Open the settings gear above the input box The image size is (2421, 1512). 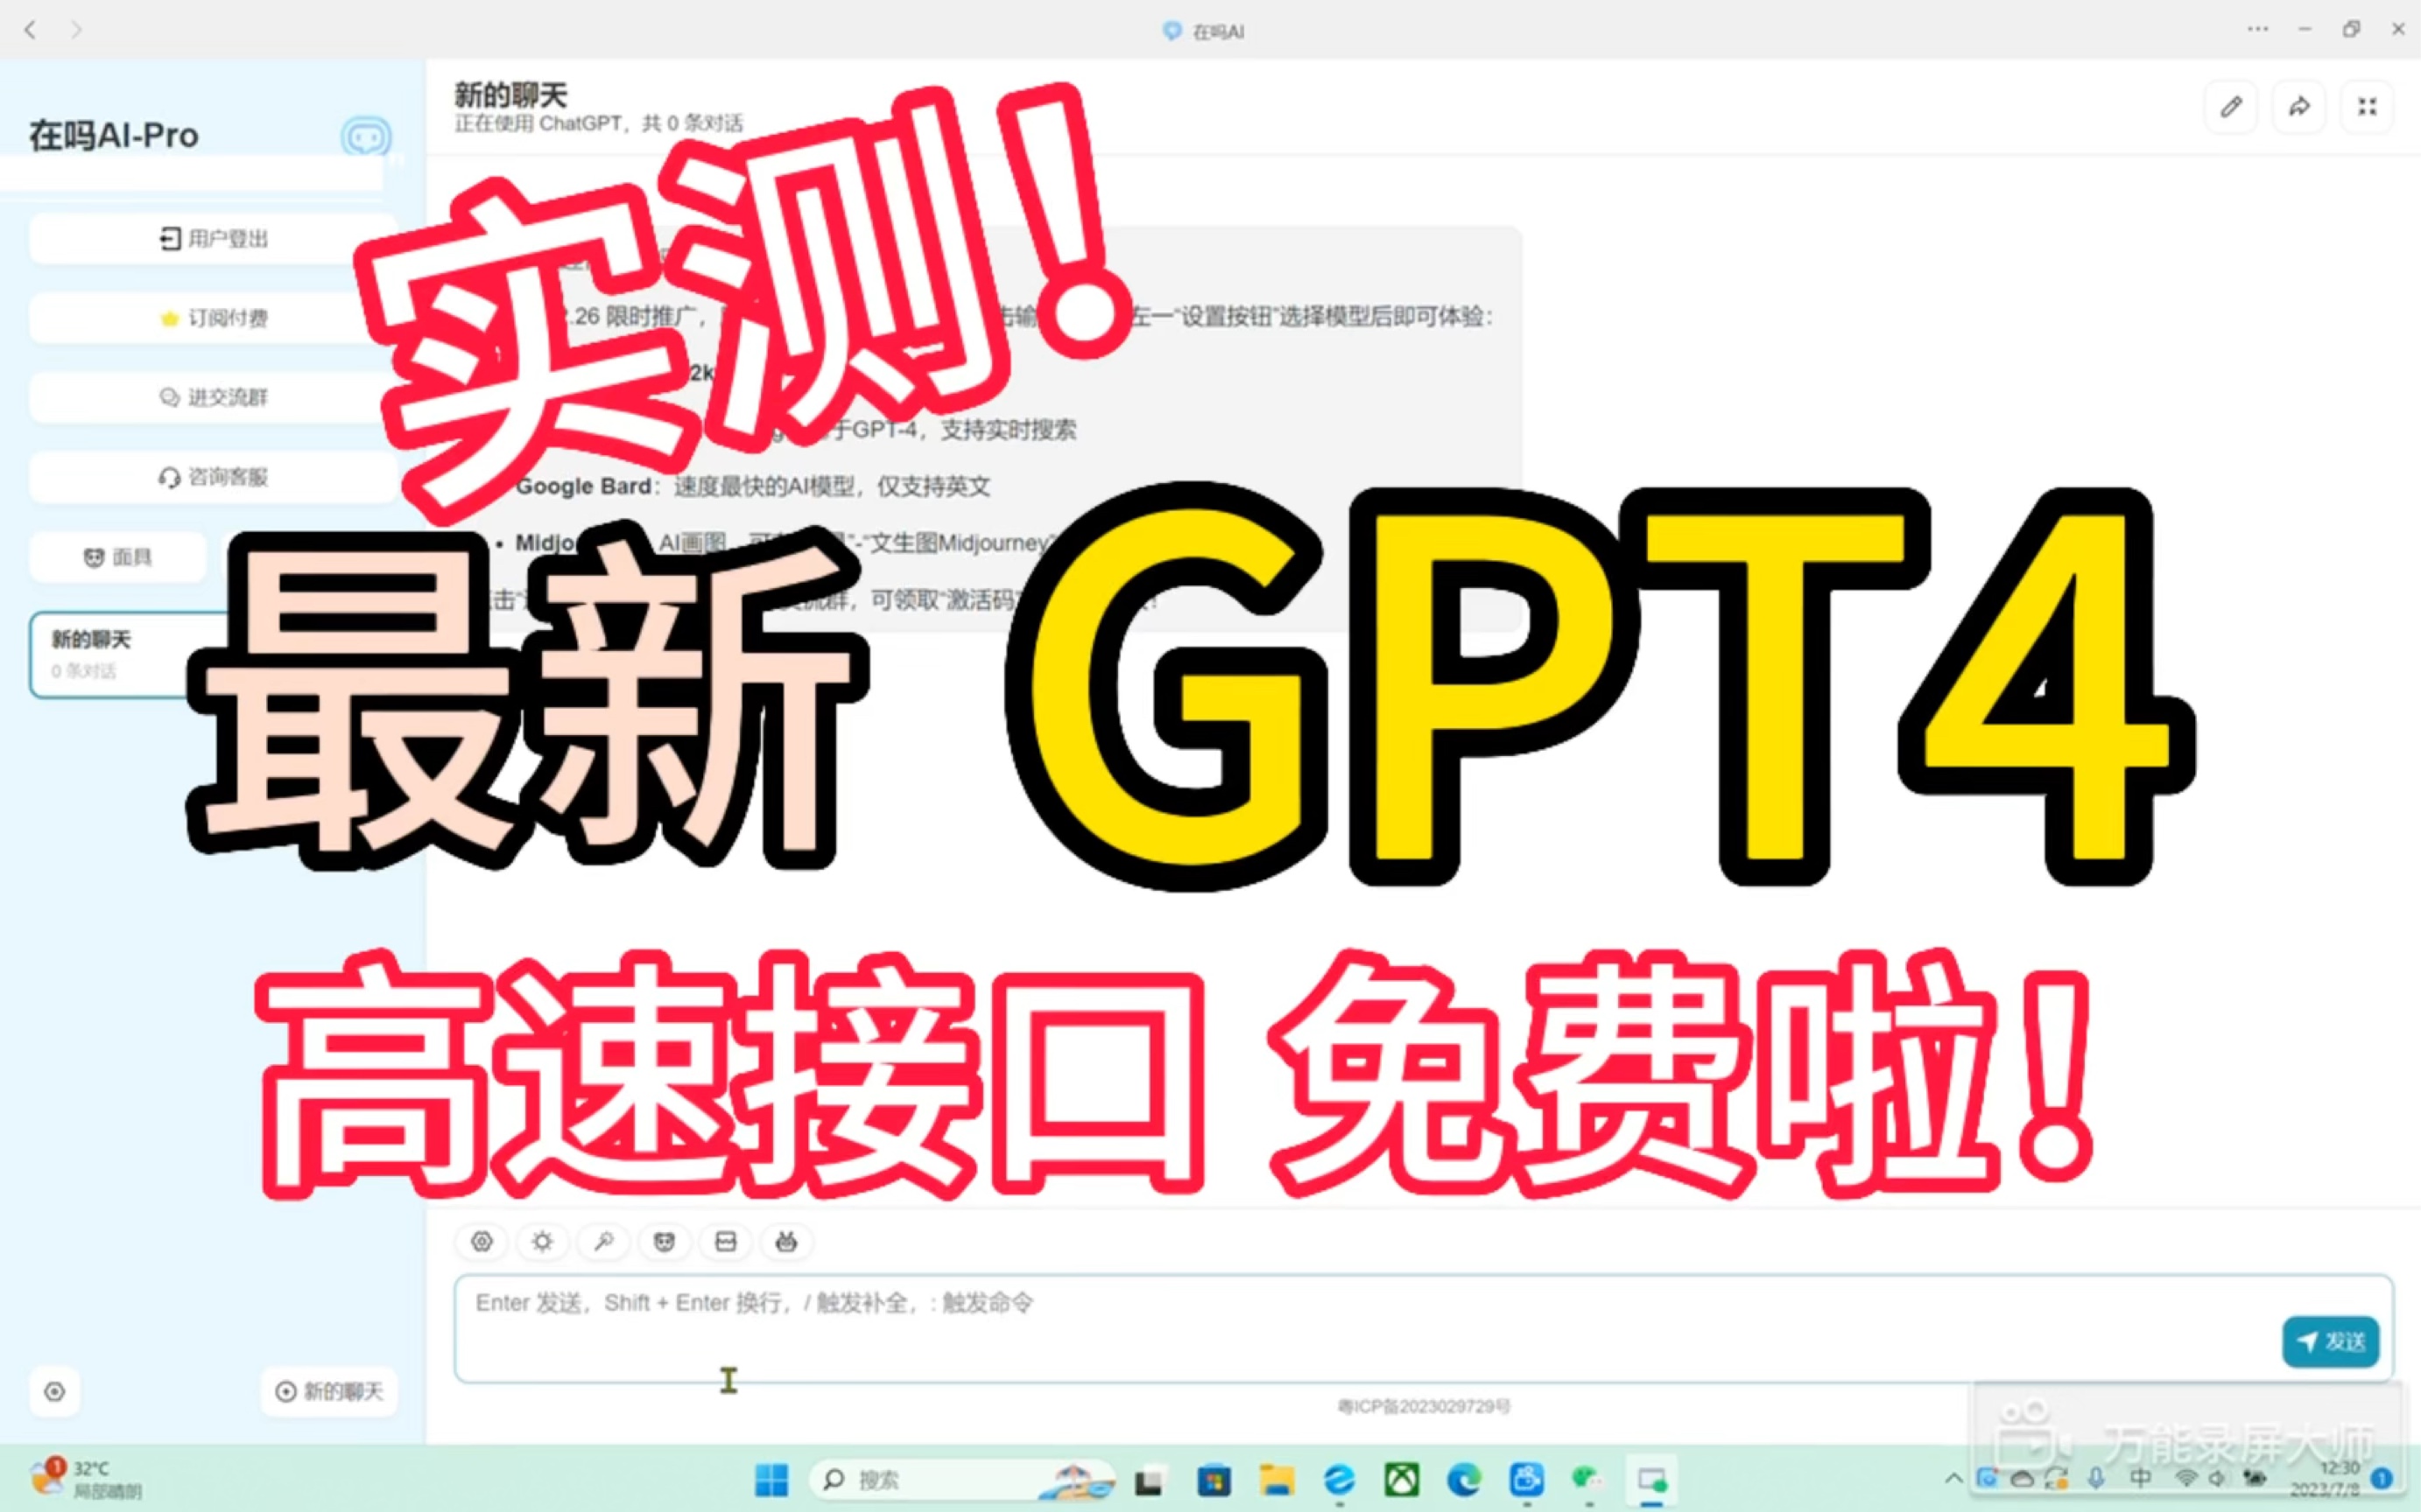tap(482, 1242)
